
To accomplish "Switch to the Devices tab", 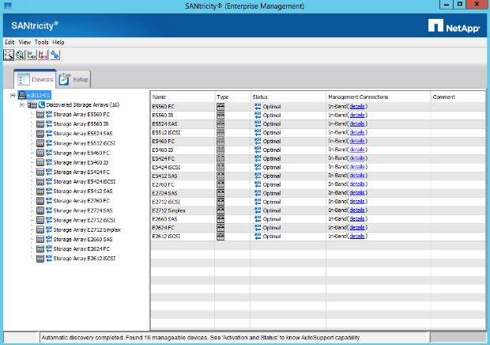I will pyautogui.click(x=35, y=79).
